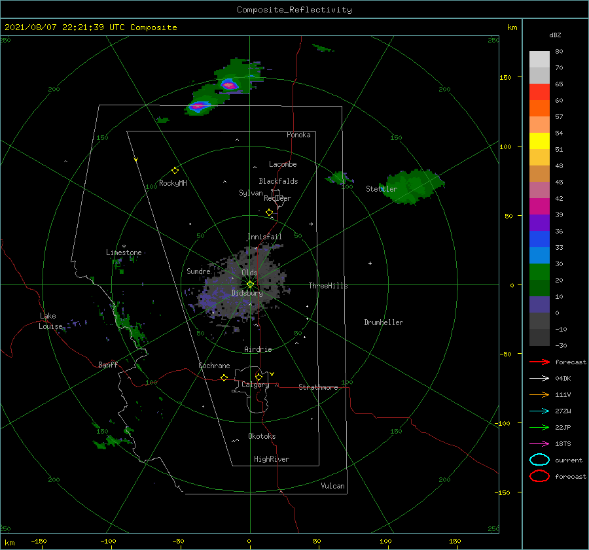589x550 pixels.
Task: Click the yellow diamond marker inside Calgary
Action: click(259, 377)
